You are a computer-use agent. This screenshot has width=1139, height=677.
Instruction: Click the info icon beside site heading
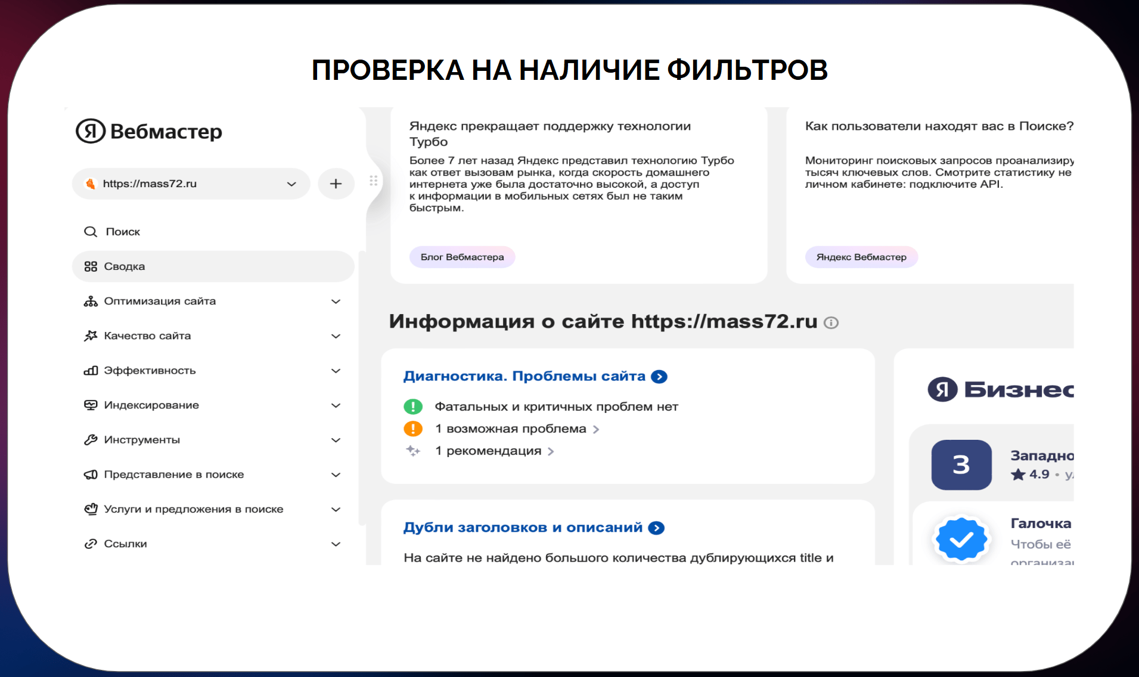click(x=831, y=323)
